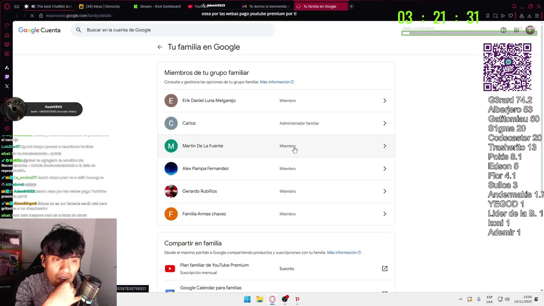The height and width of the screenshot is (306, 544).
Task: Click 'Plan familiar de YouTube Premium'
Action: click(x=214, y=265)
